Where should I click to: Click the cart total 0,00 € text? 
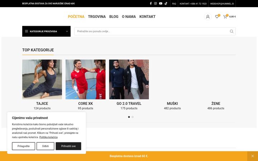click(x=232, y=16)
